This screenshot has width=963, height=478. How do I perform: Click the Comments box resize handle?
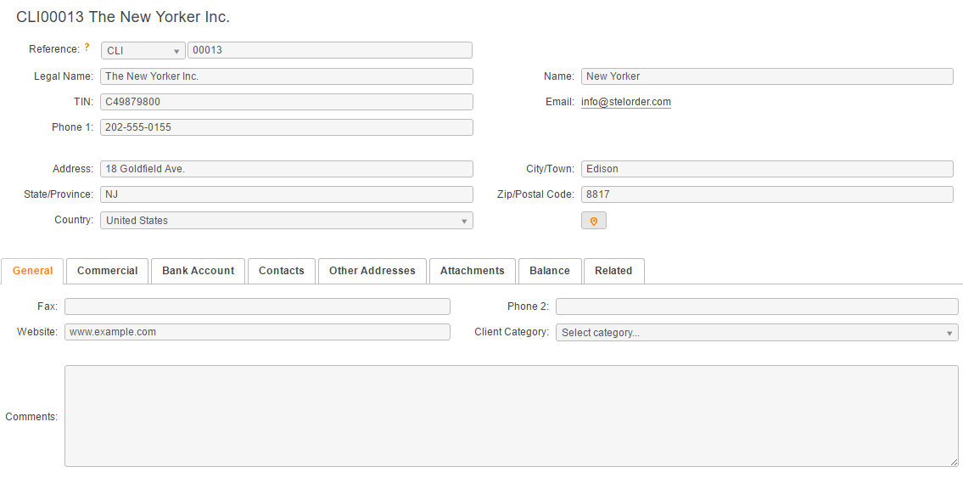pyautogui.click(x=954, y=463)
